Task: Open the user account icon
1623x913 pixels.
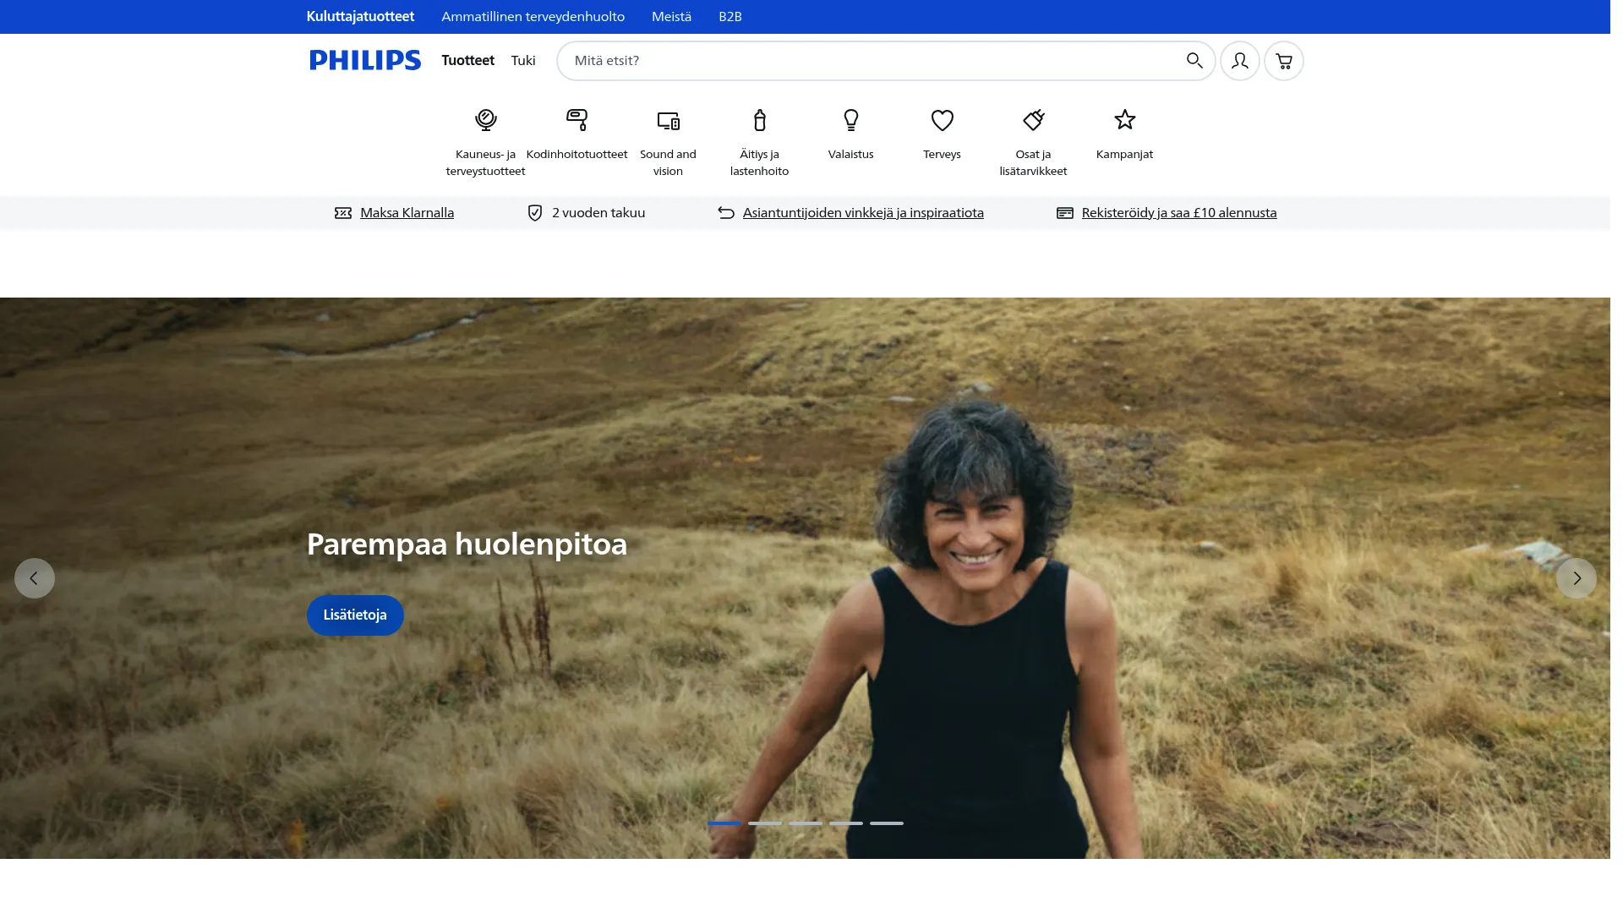Action: (x=1239, y=61)
